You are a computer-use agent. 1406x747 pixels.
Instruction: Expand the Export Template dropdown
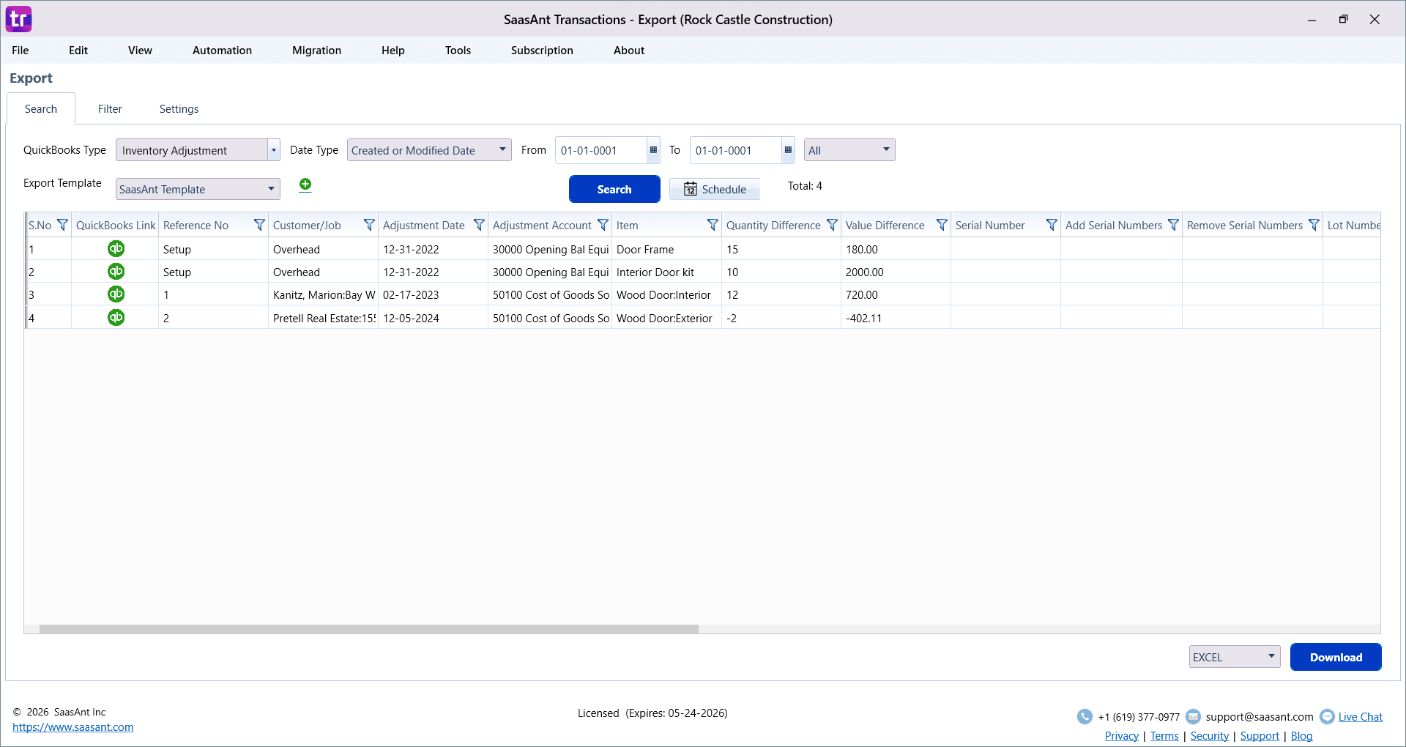pyautogui.click(x=271, y=189)
